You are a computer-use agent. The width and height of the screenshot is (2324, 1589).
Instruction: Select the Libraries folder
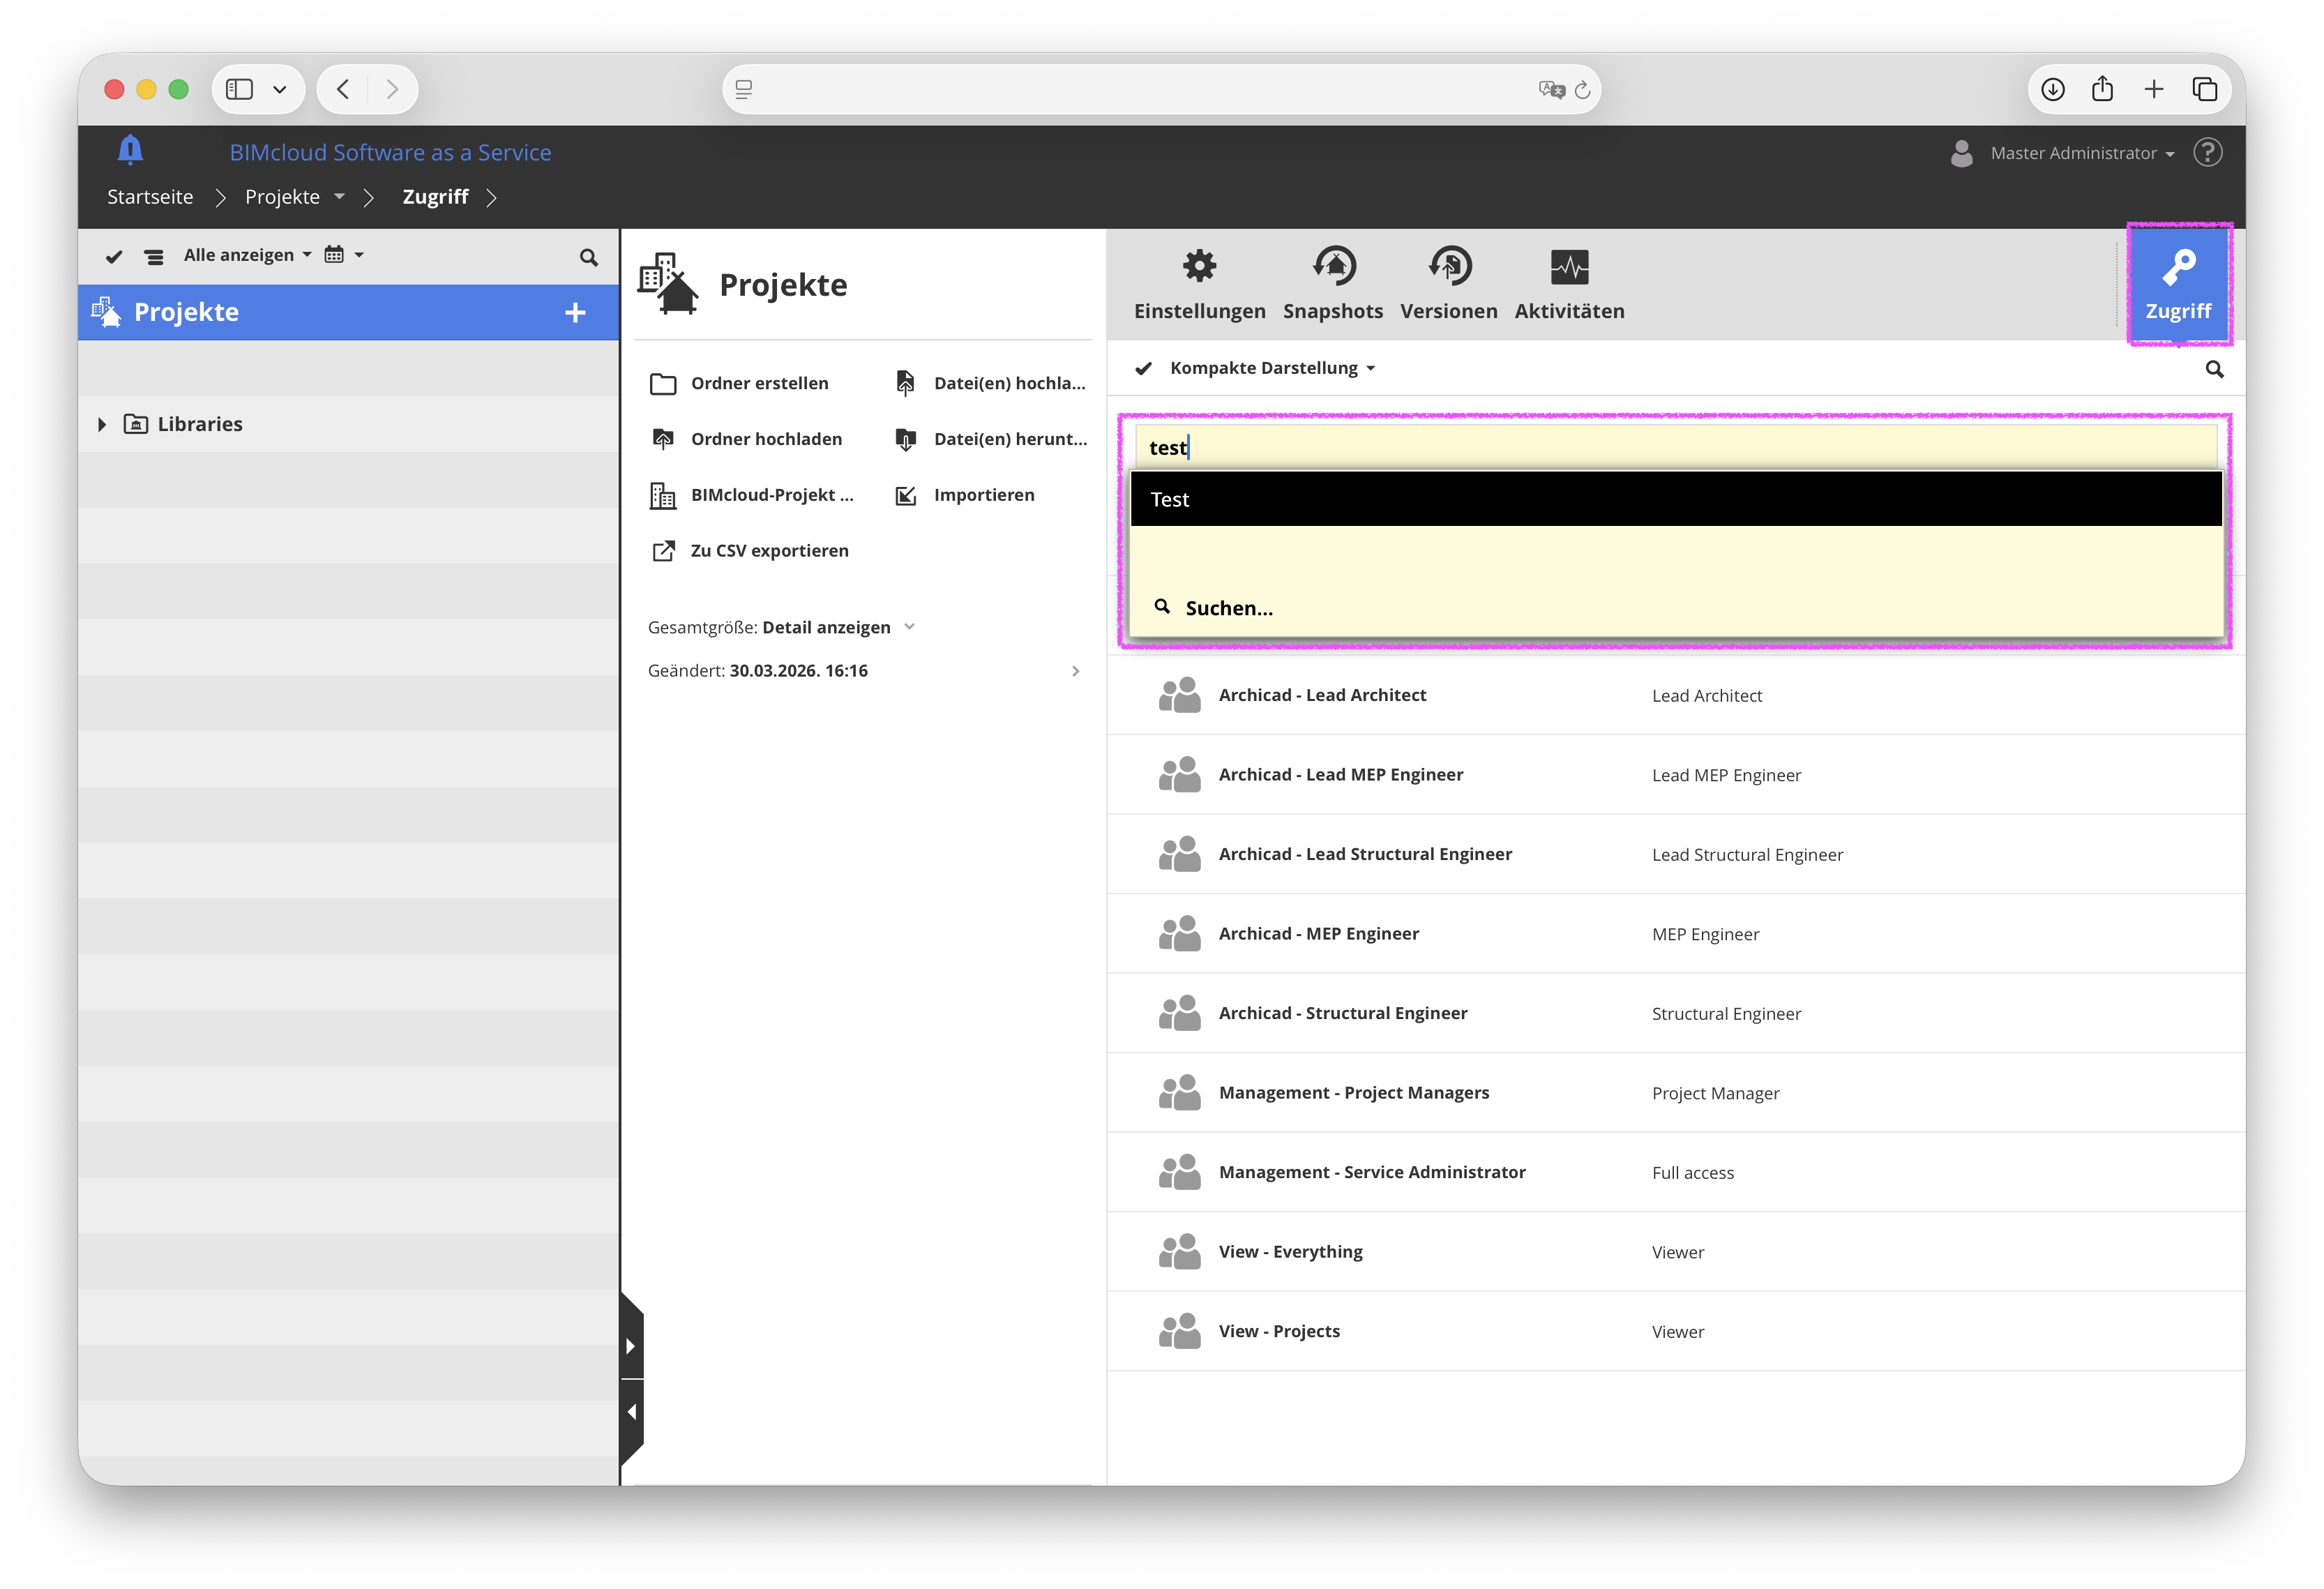[199, 424]
